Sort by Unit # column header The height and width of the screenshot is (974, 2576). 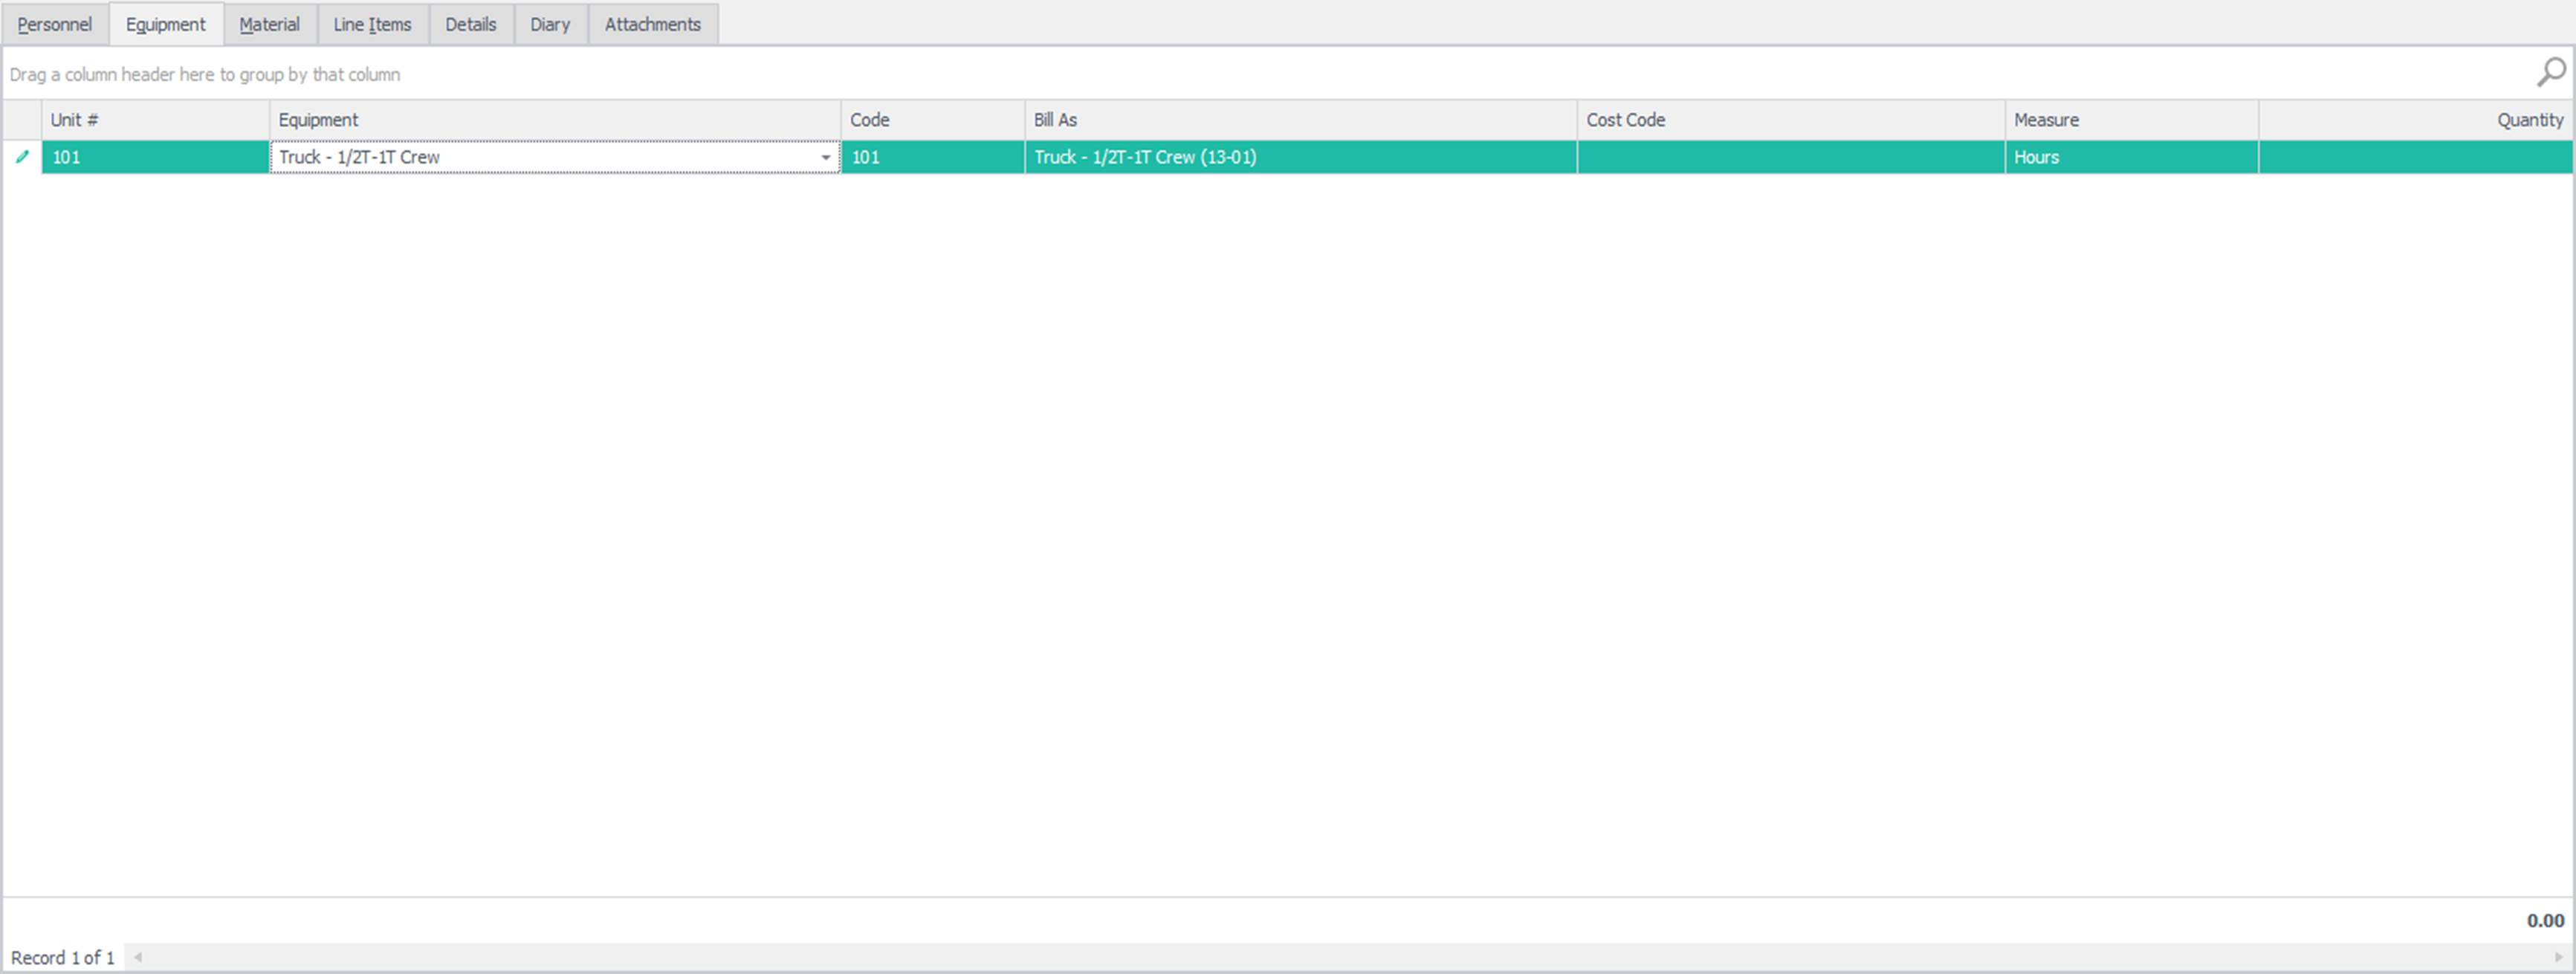tap(154, 120)
